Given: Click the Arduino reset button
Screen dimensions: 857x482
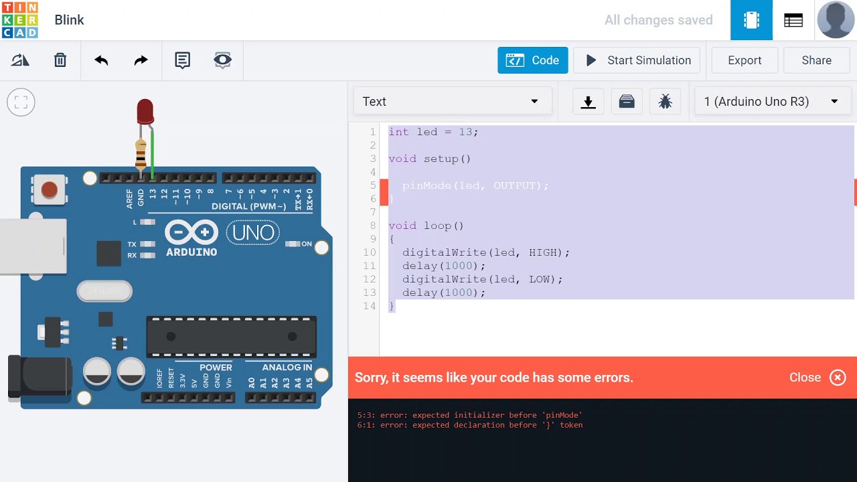Looking at the screenshot, I should pyautogui.click(x=50, y=190).
